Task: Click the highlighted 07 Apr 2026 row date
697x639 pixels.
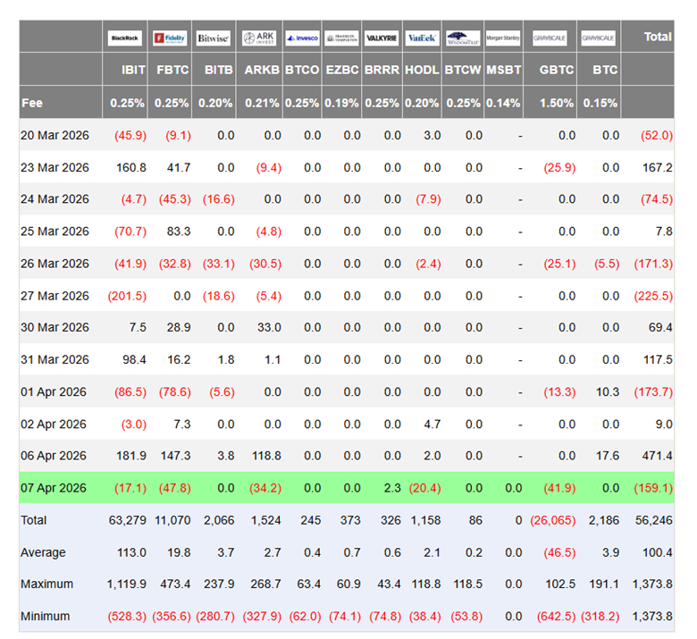Action: [x=55, y=488]
